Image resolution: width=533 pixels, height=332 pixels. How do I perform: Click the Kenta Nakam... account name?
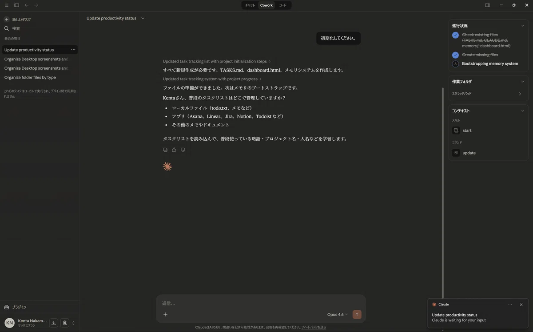[32, 320]
